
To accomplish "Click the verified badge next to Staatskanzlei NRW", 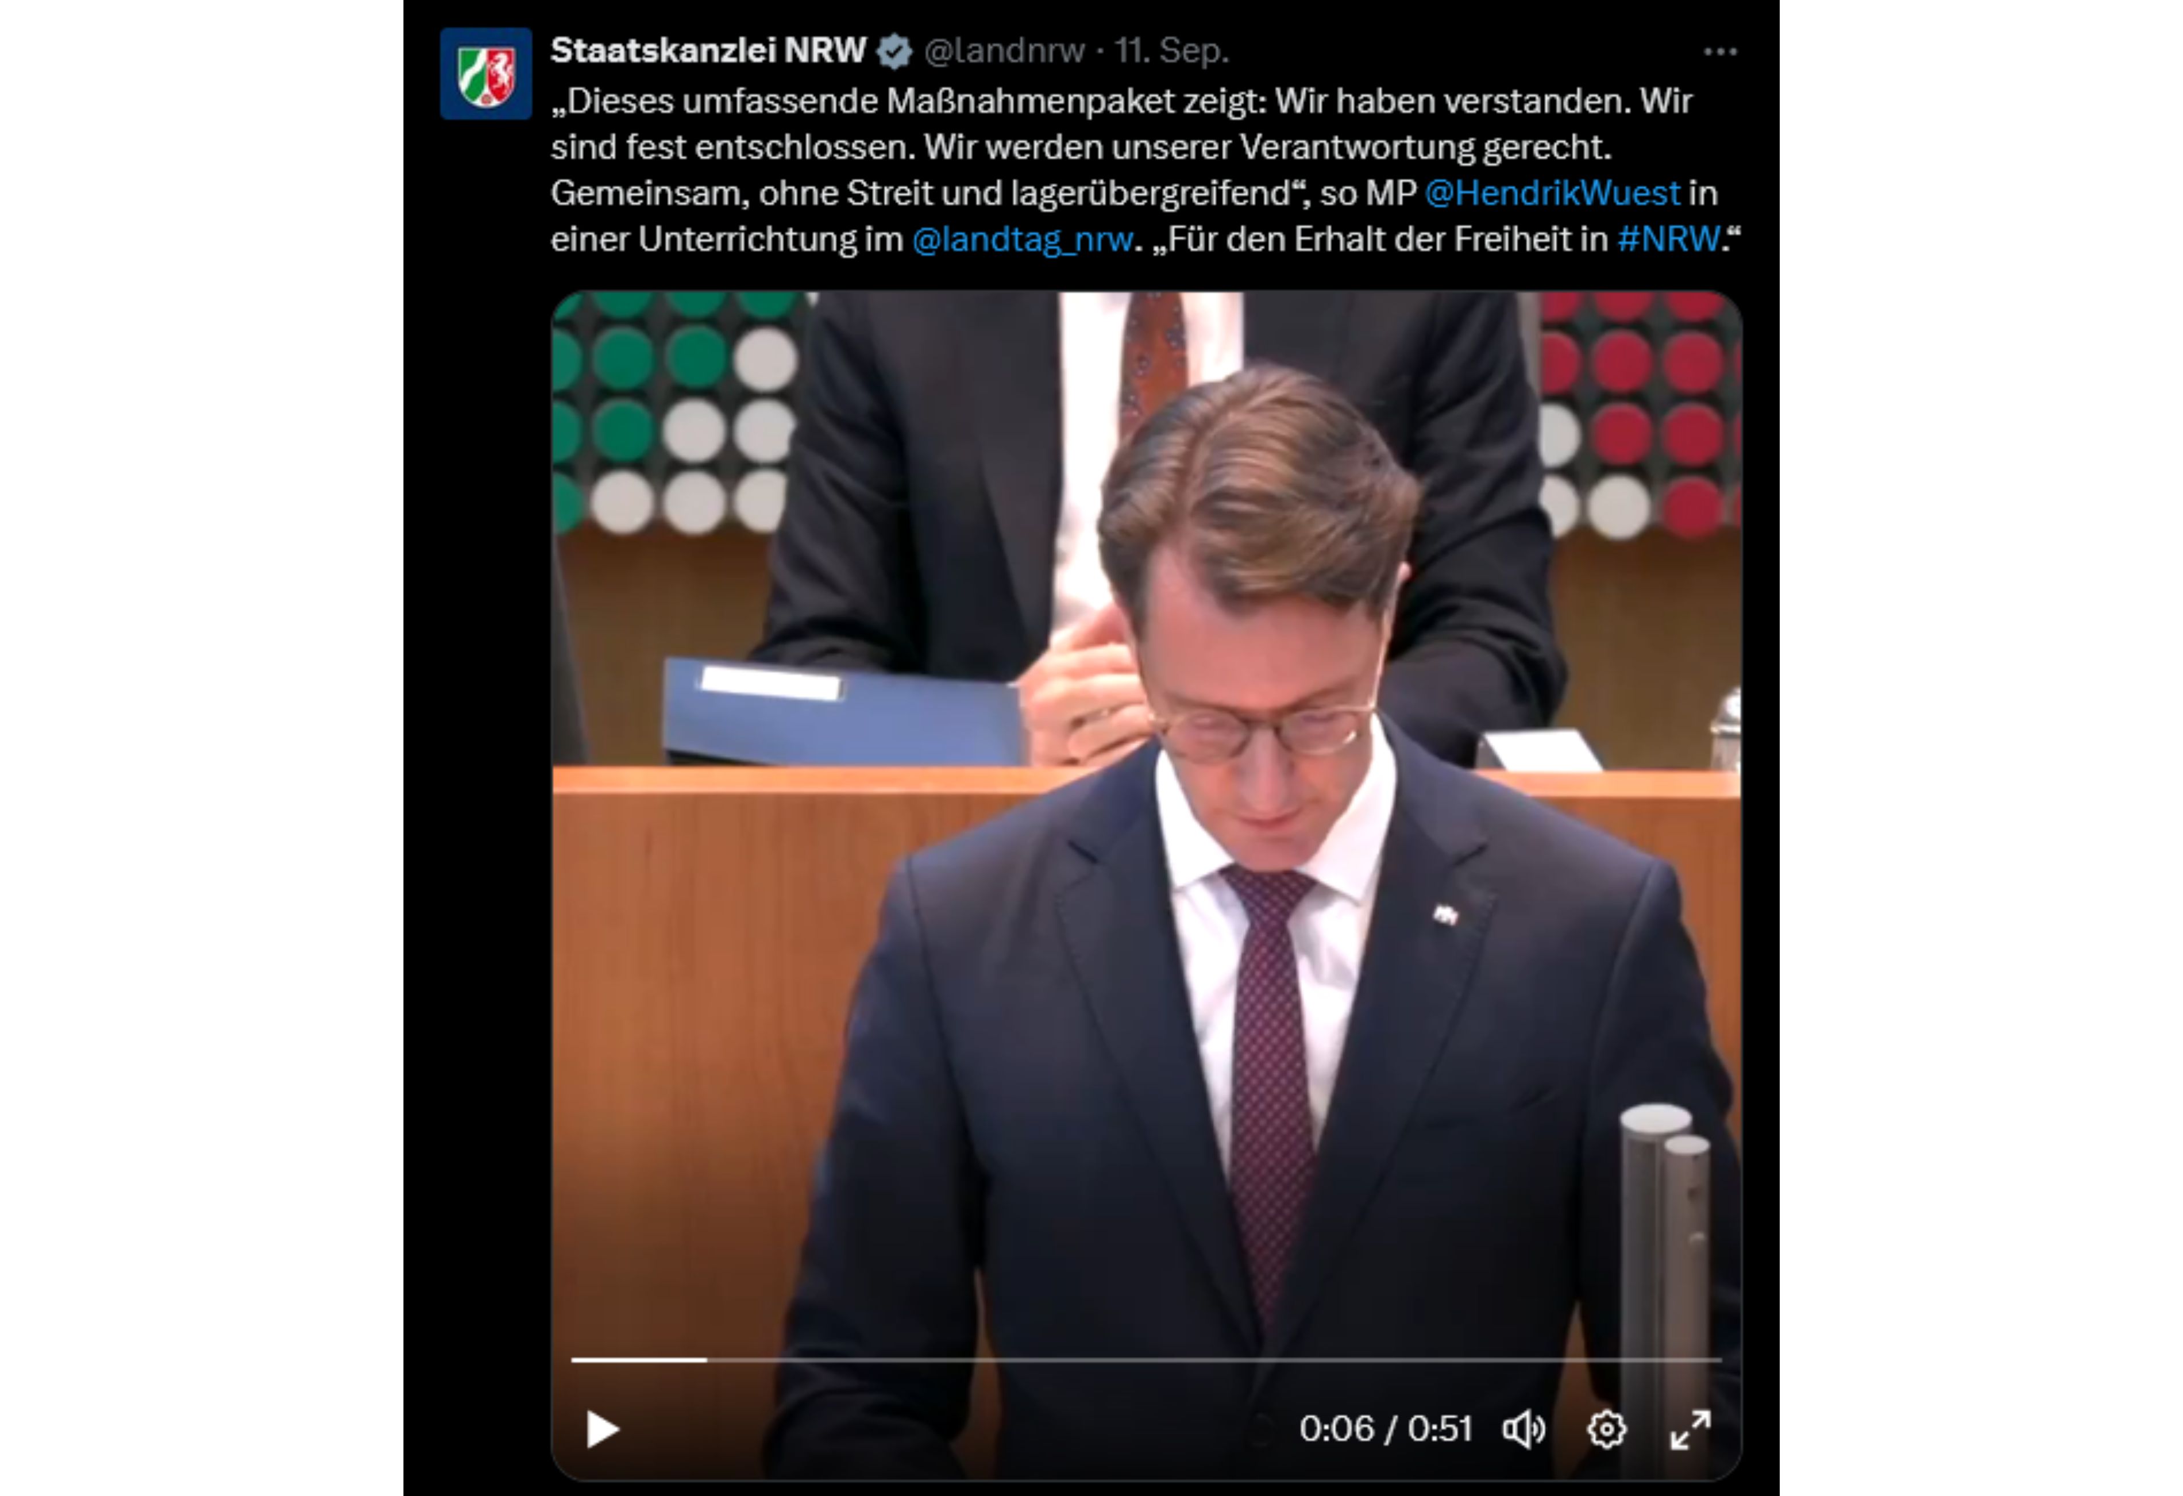I will tap(893, 51).
